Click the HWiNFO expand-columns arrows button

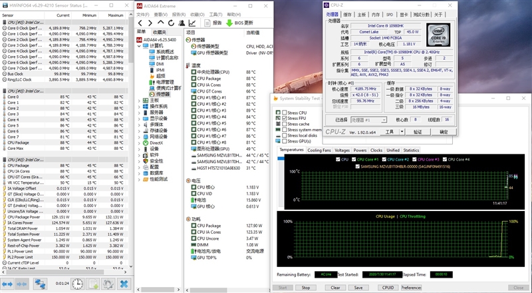pos(7,284)
